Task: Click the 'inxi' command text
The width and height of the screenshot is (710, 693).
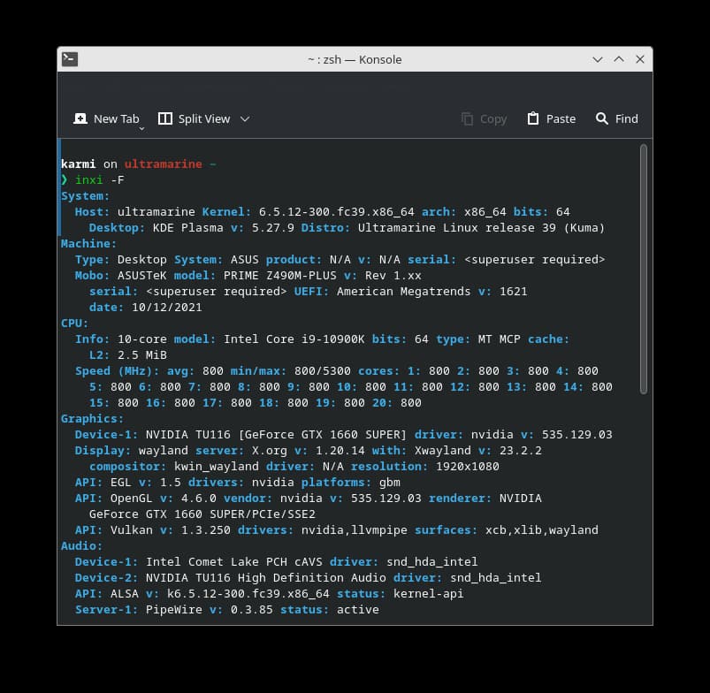Action: [x=89, y=180]
